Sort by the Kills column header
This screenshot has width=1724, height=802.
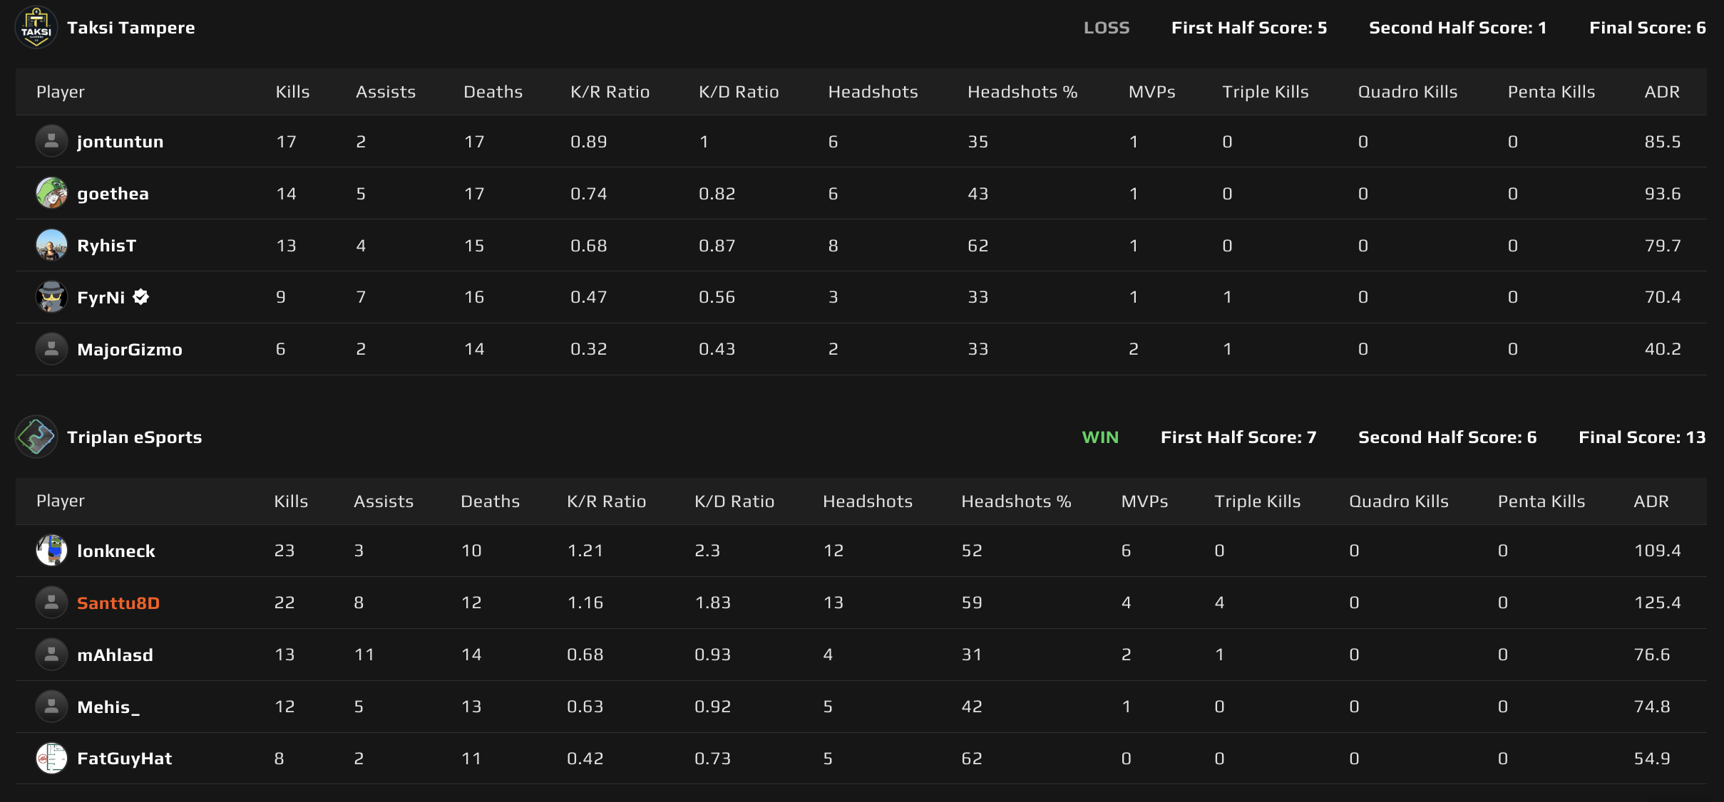[x=292, y=91]
